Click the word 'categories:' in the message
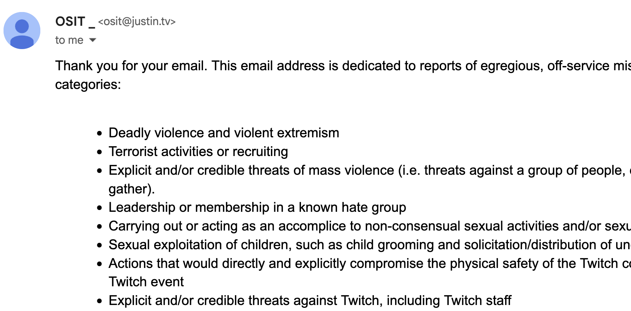 pyautogui.click(x=88, y=84)
